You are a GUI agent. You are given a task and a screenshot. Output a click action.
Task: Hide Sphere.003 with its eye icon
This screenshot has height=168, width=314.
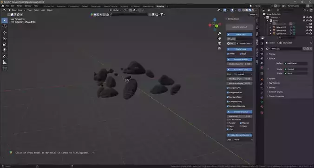coord(307,31)
